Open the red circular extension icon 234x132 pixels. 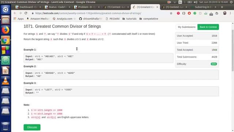(178, 13)
